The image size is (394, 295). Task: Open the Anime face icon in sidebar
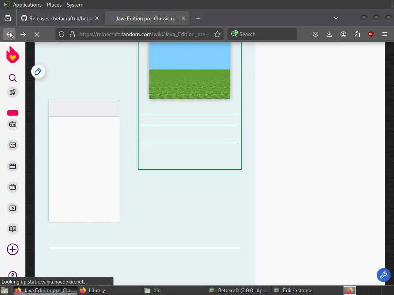click(13, 145)
